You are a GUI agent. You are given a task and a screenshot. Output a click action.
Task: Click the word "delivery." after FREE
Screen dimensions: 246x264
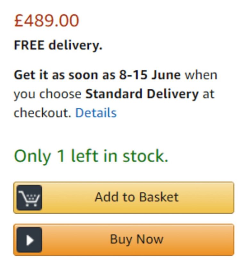tap(75, 45)
